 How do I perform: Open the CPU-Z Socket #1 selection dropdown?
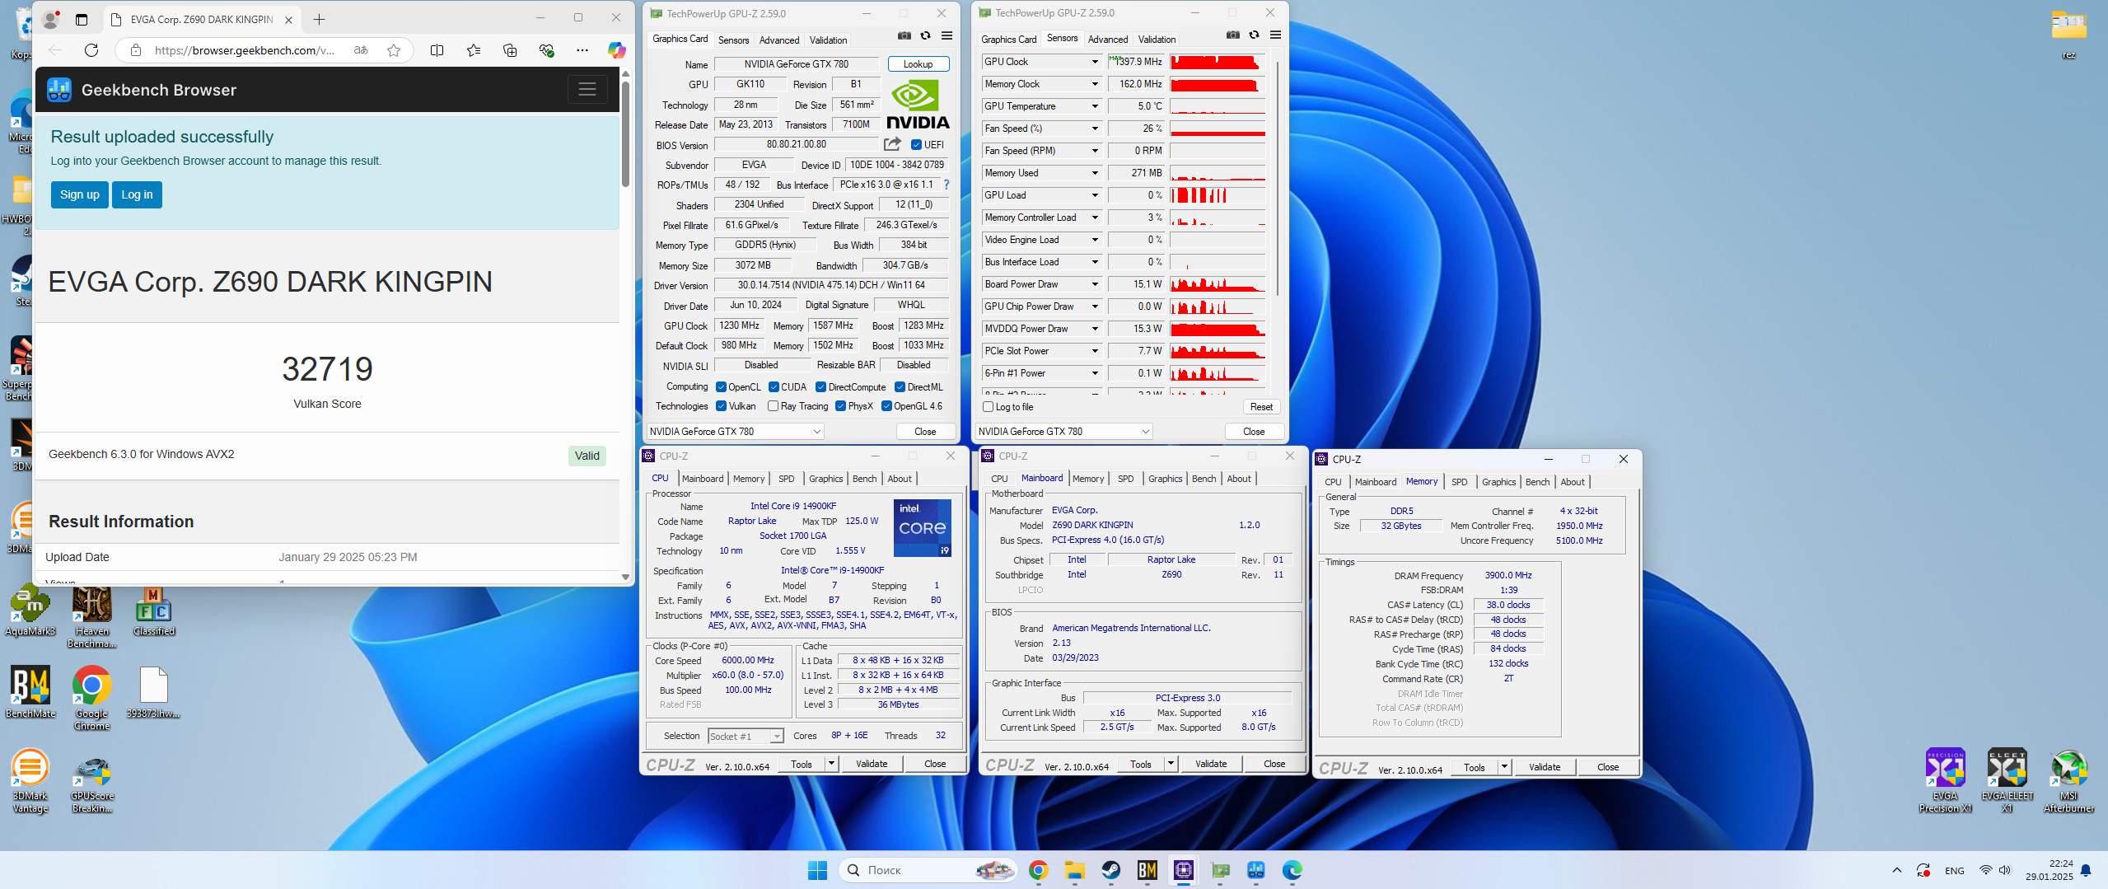click(746, 737)
